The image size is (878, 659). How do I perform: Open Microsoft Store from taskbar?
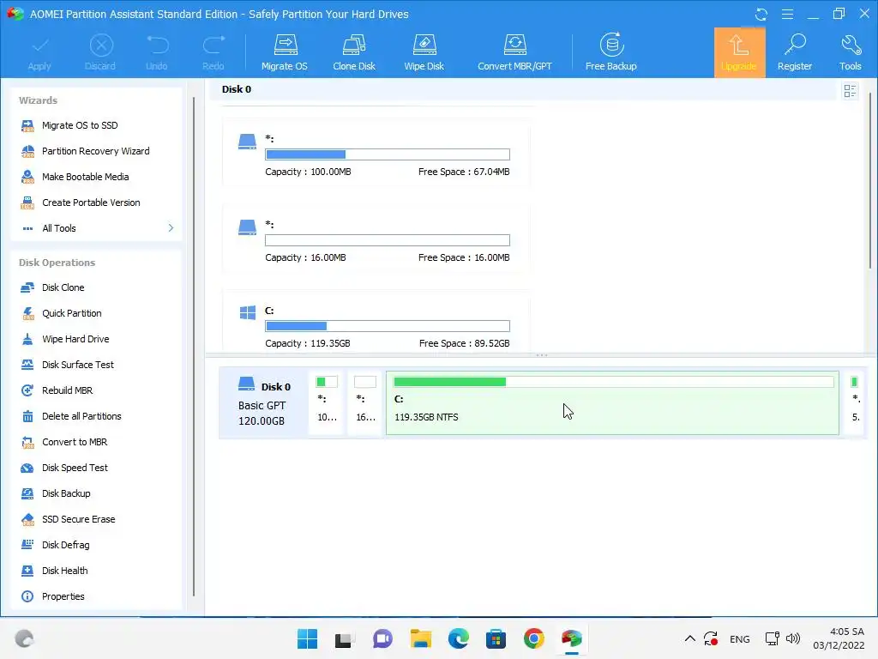(x=496, y=638)
